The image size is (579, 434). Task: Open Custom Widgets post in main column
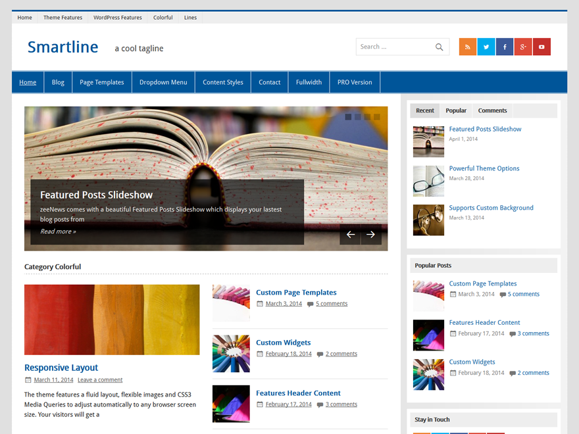283,343
